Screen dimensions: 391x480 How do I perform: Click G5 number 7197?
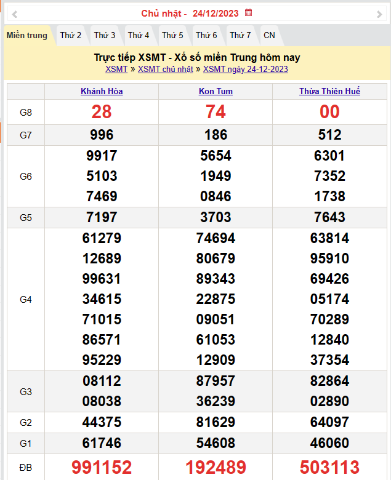tap(102, 217)
